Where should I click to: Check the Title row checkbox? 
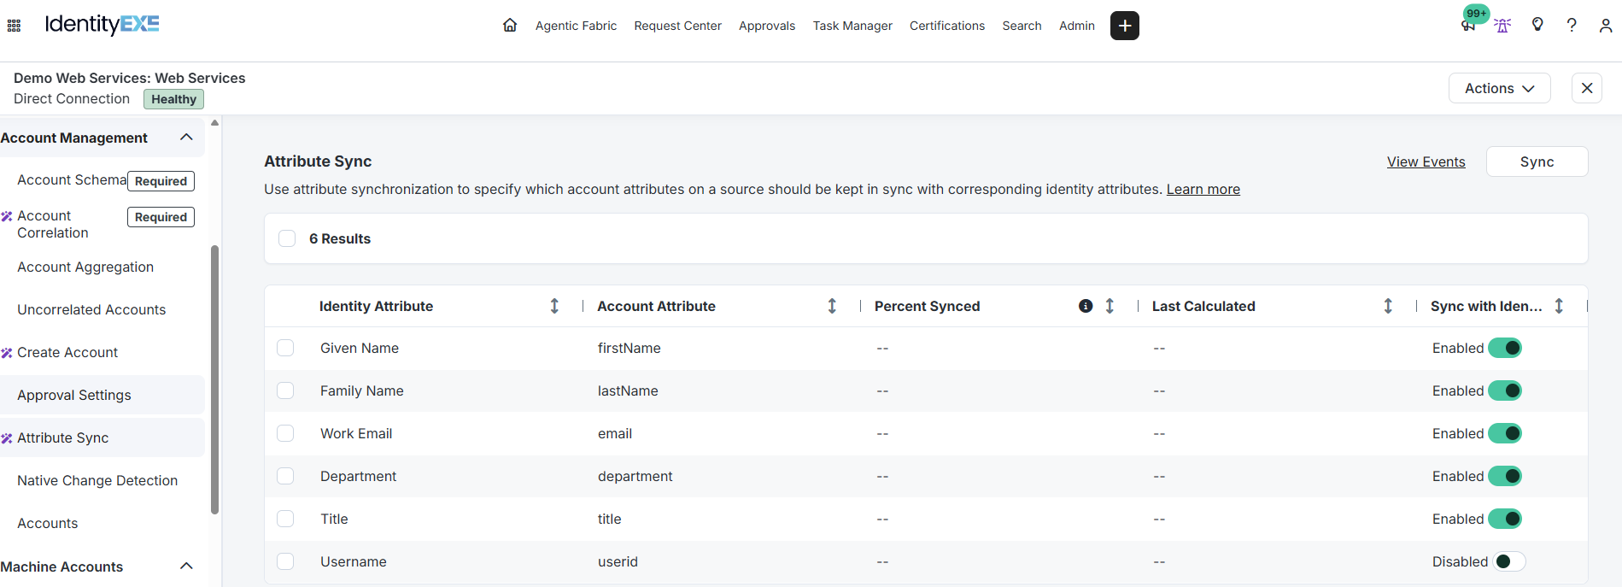(285, 519)
